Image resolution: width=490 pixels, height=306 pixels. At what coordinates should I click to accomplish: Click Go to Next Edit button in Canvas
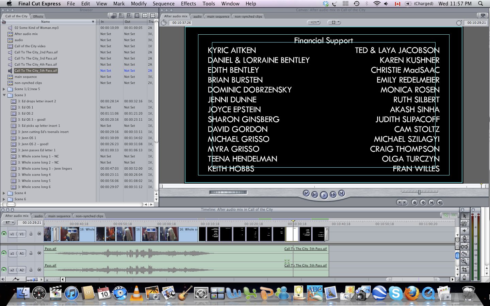point(342,193)
